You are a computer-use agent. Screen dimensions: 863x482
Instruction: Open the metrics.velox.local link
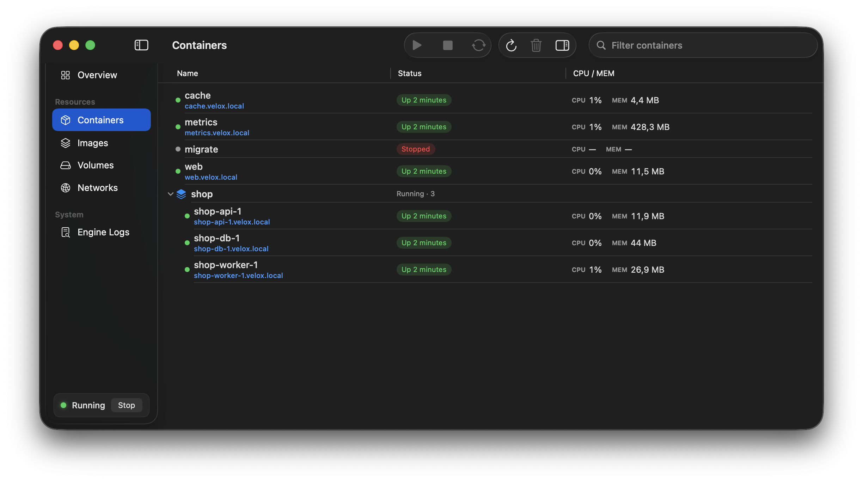click(217, 133)
